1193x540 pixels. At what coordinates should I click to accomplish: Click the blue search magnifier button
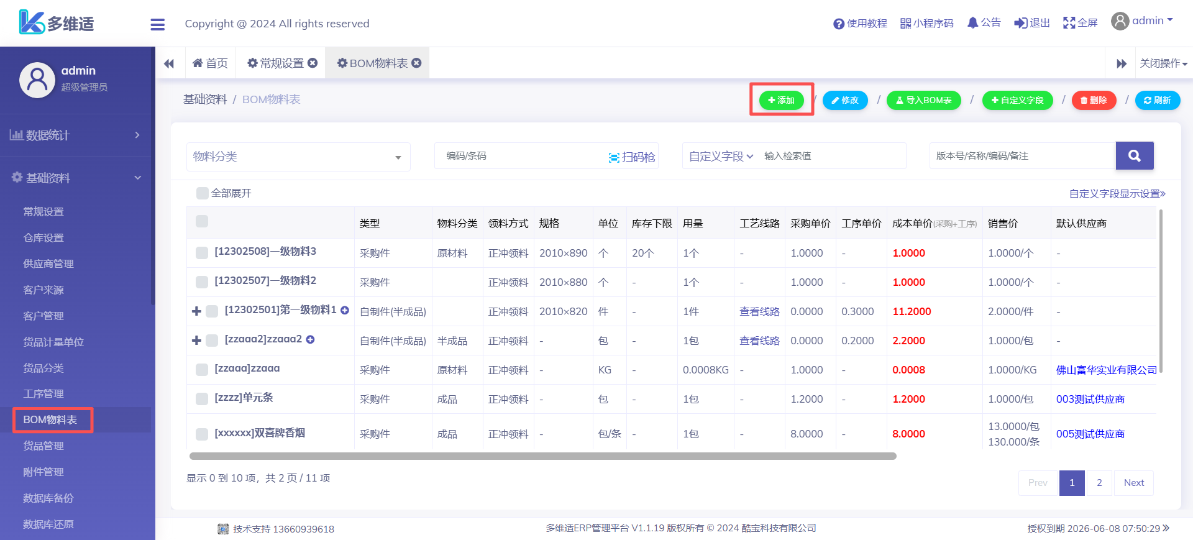[x=1134, y=156]
